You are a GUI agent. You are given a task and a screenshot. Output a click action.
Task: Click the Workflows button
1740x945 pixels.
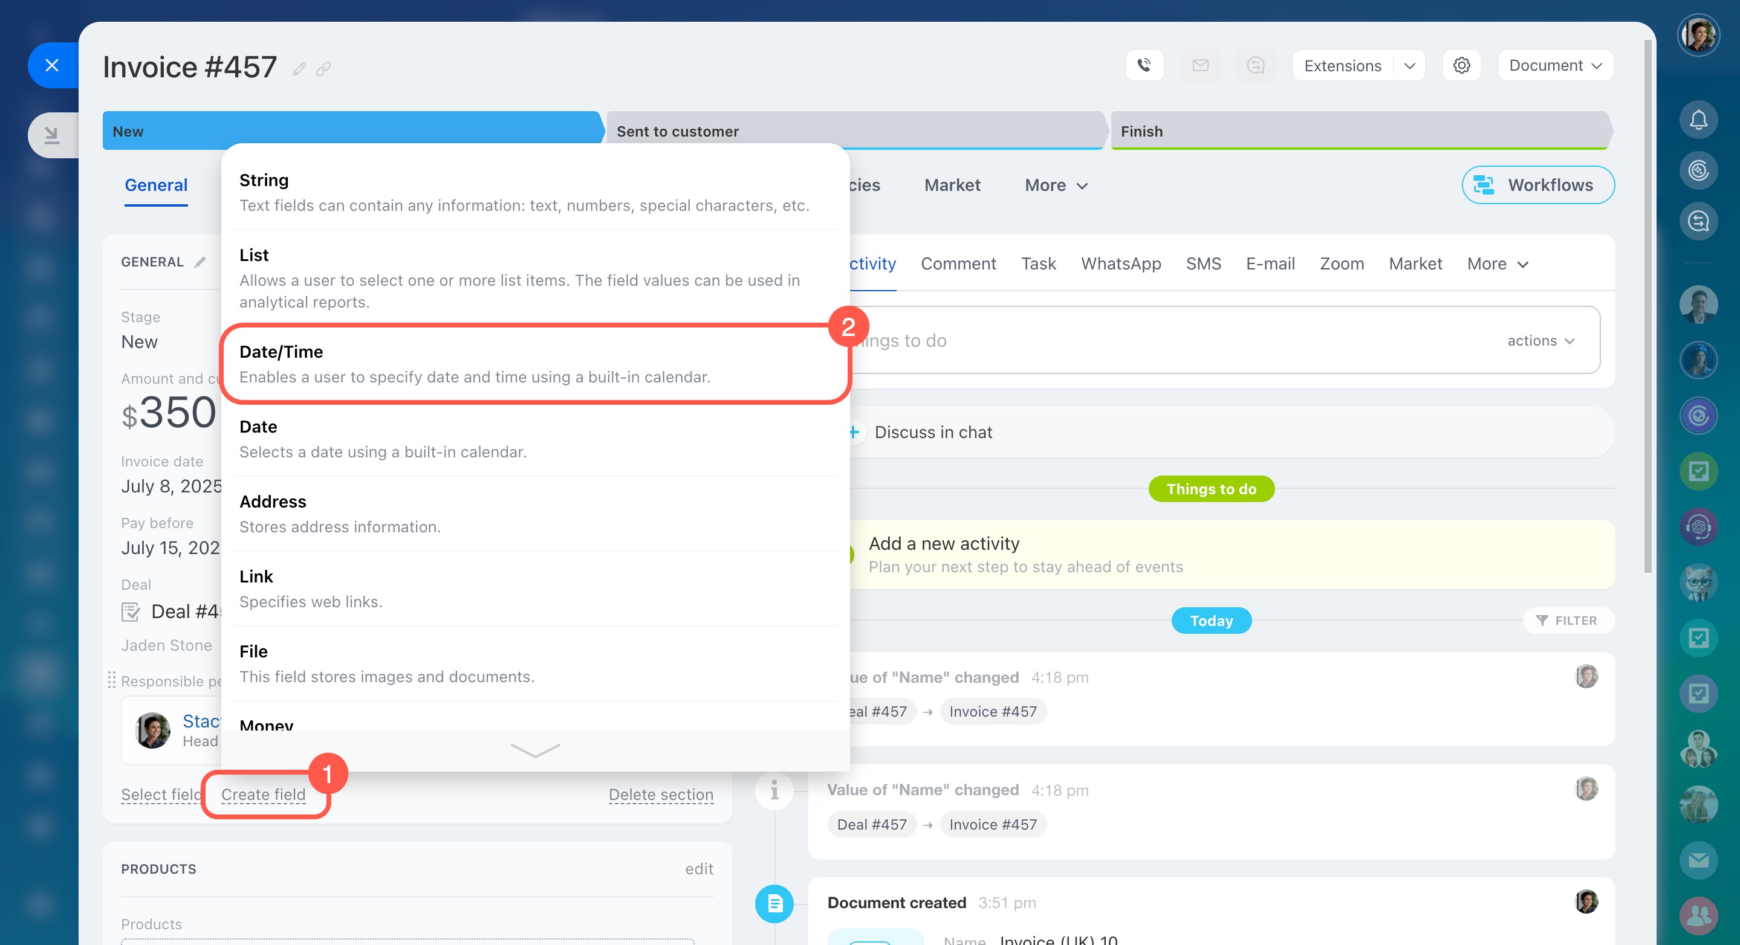coord(1537,185)
